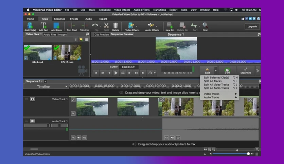Screen dimensions: 284x164
Task: Toggle the loop playback button
Action: point(123,73)
